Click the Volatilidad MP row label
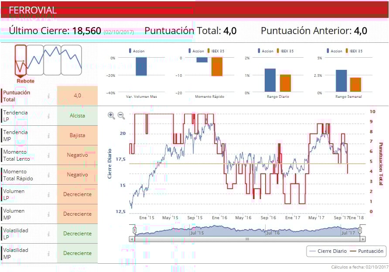This screenshot has width=389, height=272. click(16, 254)
